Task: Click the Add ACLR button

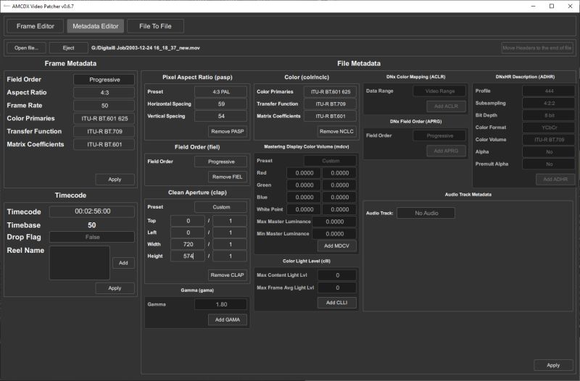Action: pos(446,106)
